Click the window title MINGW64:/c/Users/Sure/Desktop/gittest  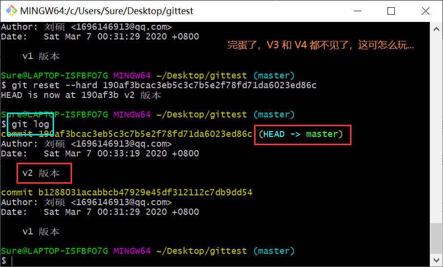point(107,11)
